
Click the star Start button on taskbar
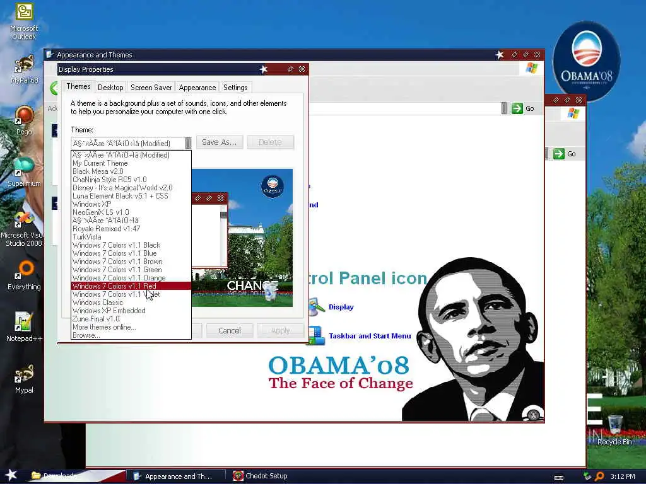[x=11, y=475]
